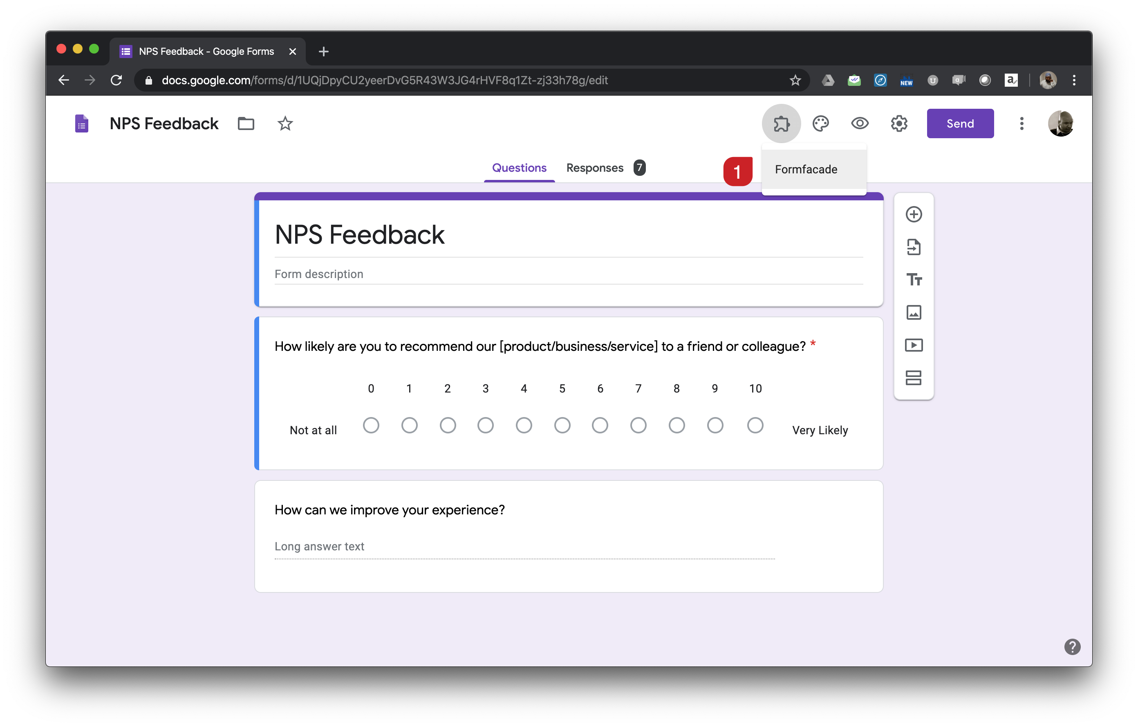The width and height of the screenshot is (1138, 727).
Task: Click the Add section icon
Action: click(914, 378)
